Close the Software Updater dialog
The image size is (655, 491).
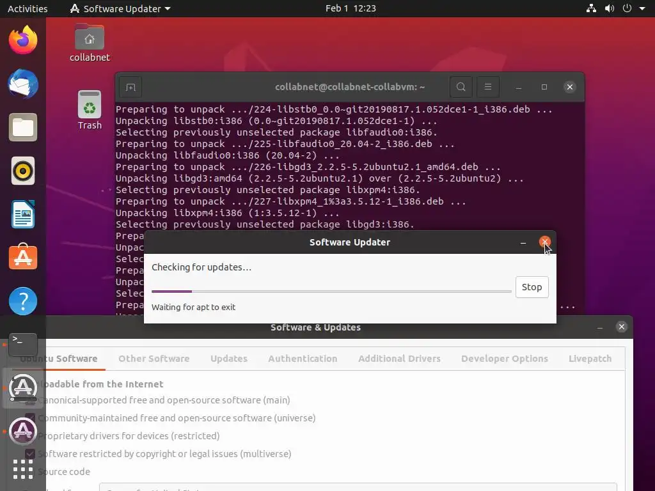pyautogui.click(x=544, y=242)
